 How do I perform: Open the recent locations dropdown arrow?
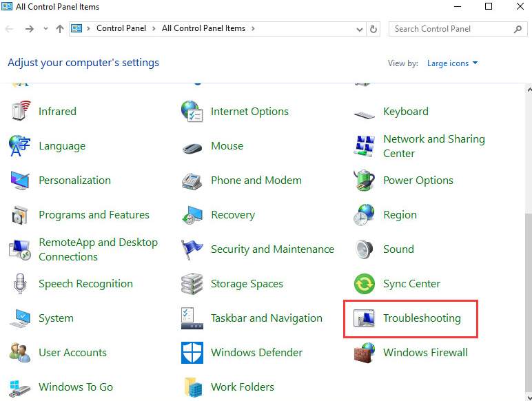[45, 29]
